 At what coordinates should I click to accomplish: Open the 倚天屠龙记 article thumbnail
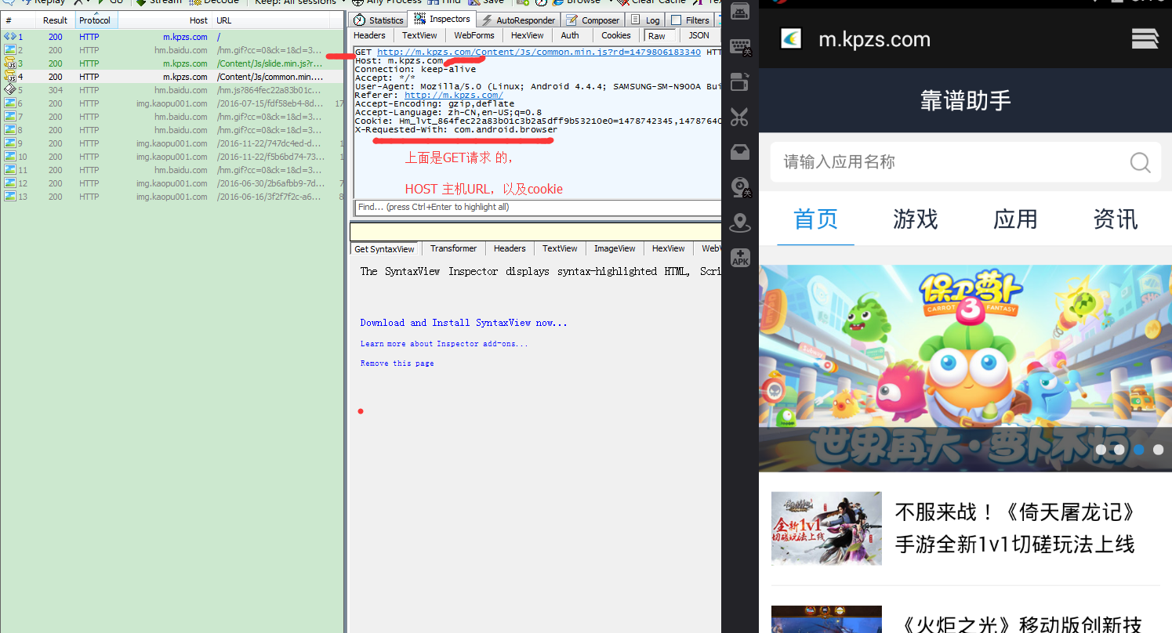click(x=826, y=528)
